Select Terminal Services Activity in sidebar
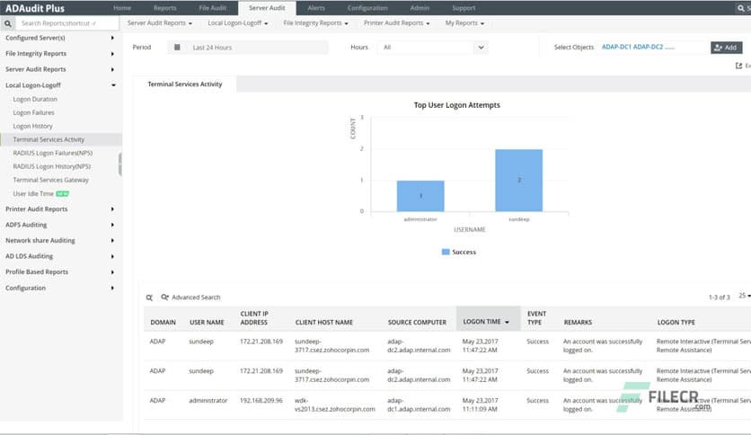 click(61, 139)
